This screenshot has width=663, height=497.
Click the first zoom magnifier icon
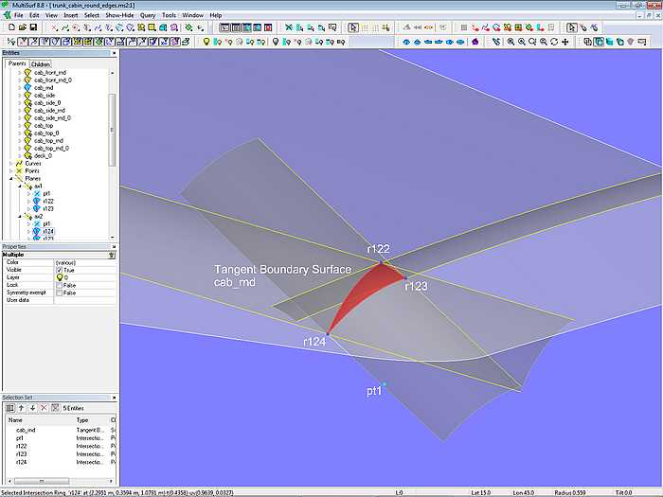[511, 42]
